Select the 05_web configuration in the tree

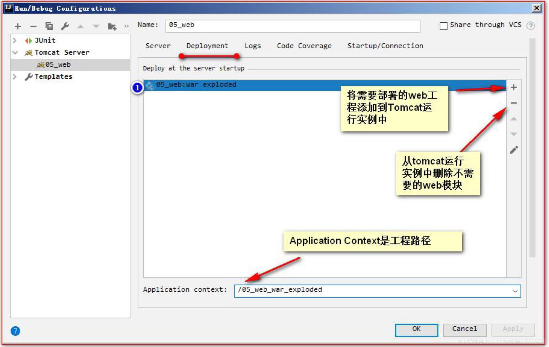tap(70, 64)
